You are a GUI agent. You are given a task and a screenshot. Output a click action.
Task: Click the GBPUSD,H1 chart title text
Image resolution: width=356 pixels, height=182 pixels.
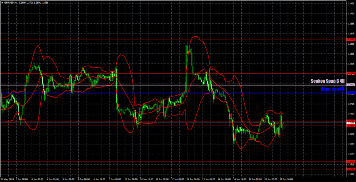click(x=12, y=3)
